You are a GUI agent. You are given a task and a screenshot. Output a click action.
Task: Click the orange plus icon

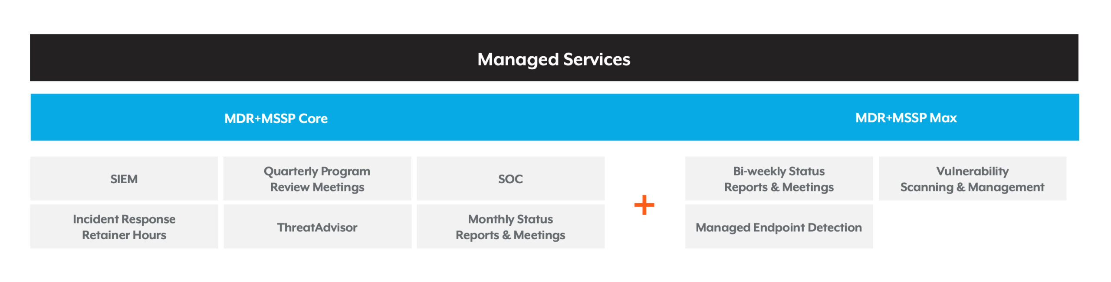coord(644,205)
